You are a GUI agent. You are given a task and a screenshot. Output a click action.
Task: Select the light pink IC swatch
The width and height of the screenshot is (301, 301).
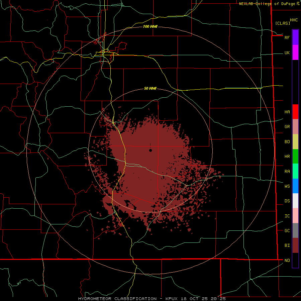point(295,216)
